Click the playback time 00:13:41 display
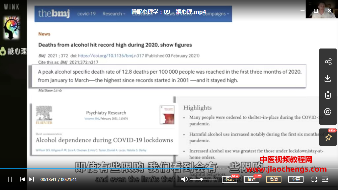Viewport: 338px width, 190px height. [48, 179]
